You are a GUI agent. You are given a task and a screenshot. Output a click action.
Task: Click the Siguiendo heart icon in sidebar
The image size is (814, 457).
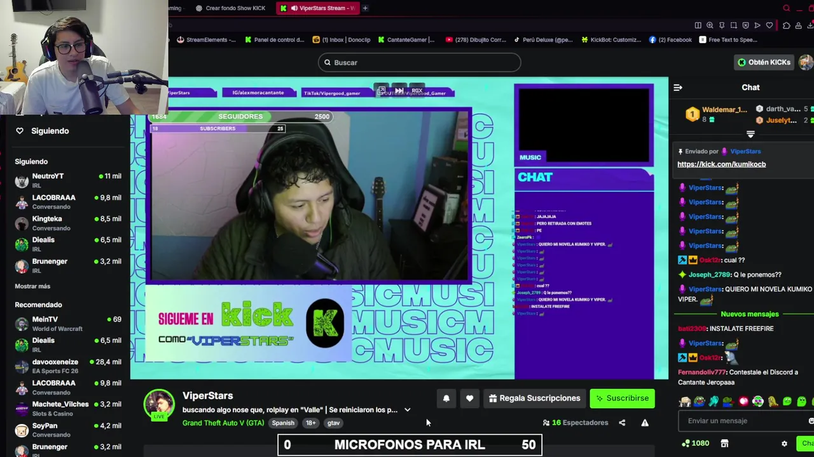click(20, 131)
